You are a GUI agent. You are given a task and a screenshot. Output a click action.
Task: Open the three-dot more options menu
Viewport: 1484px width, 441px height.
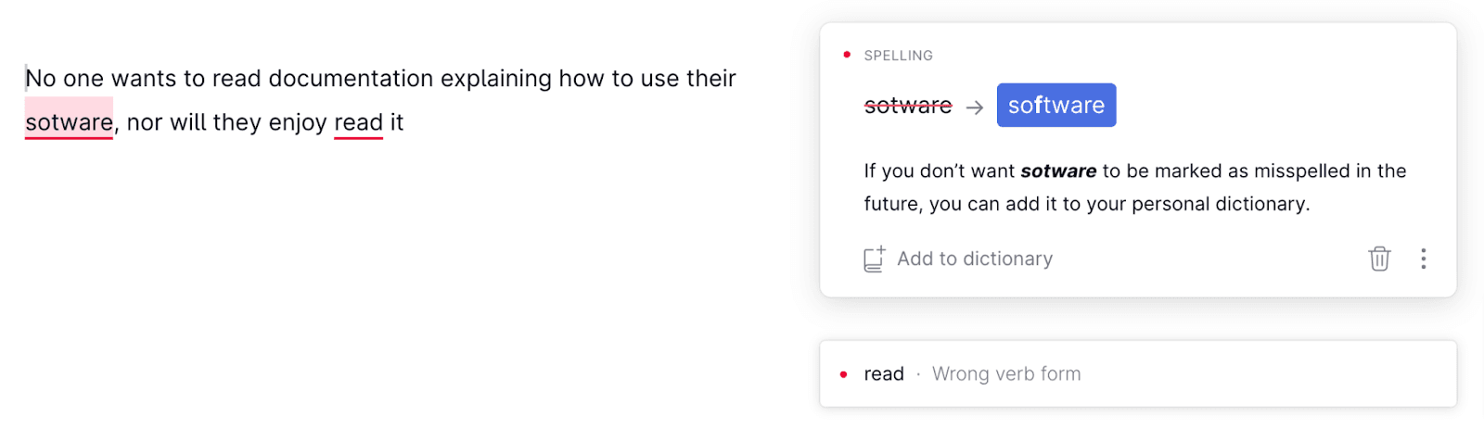click(x=1423, y=259)
